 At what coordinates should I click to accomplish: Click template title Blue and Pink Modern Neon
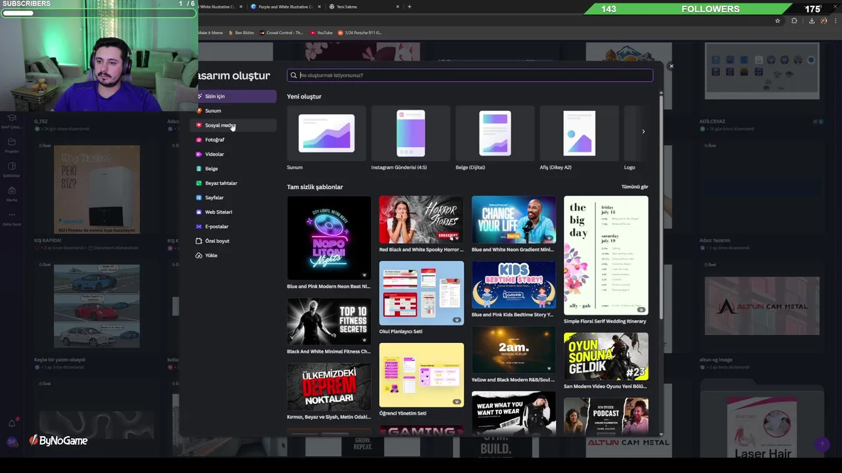[x=329, y=286]
